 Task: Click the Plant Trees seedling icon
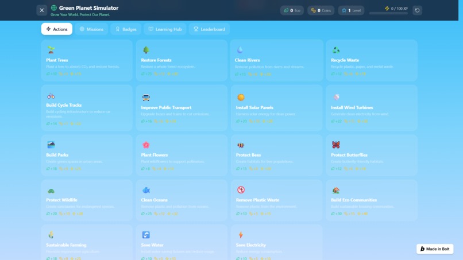[51, 49]
